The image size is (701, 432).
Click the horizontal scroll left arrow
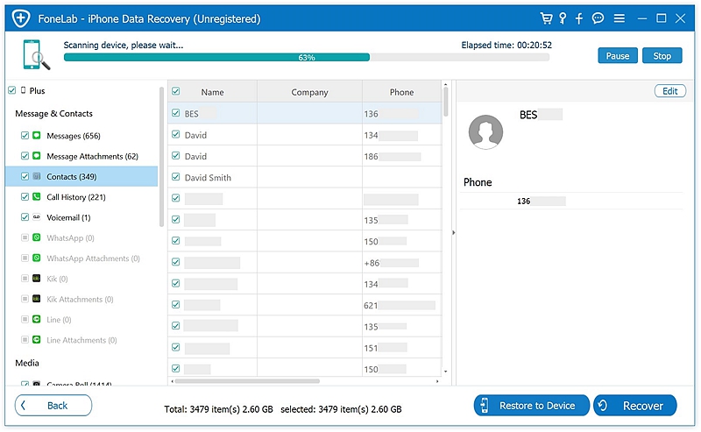click(x=172, y=381)
